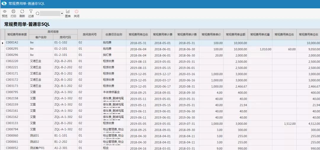Screen dimensions: 320x150
Task: Click date 2018-04-16
Action: click(138, 148)
